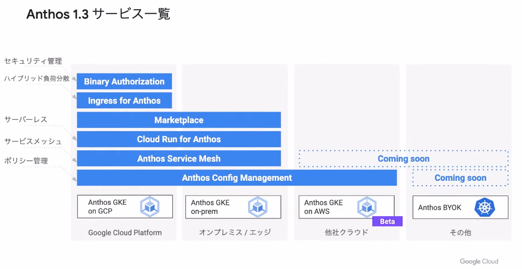Click the Marketplace bar
The image size is (522, 269).
[x=179, y=120]
